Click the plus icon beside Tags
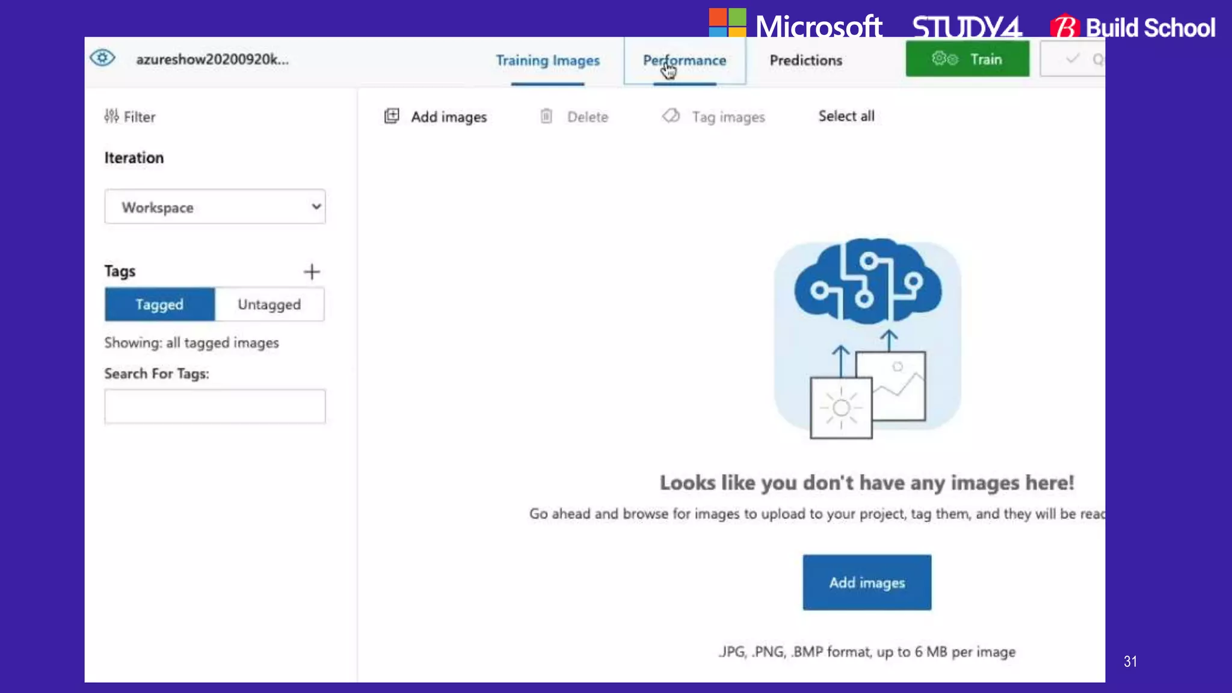This screenshot has height=693, width=1232. coord(312,272)
